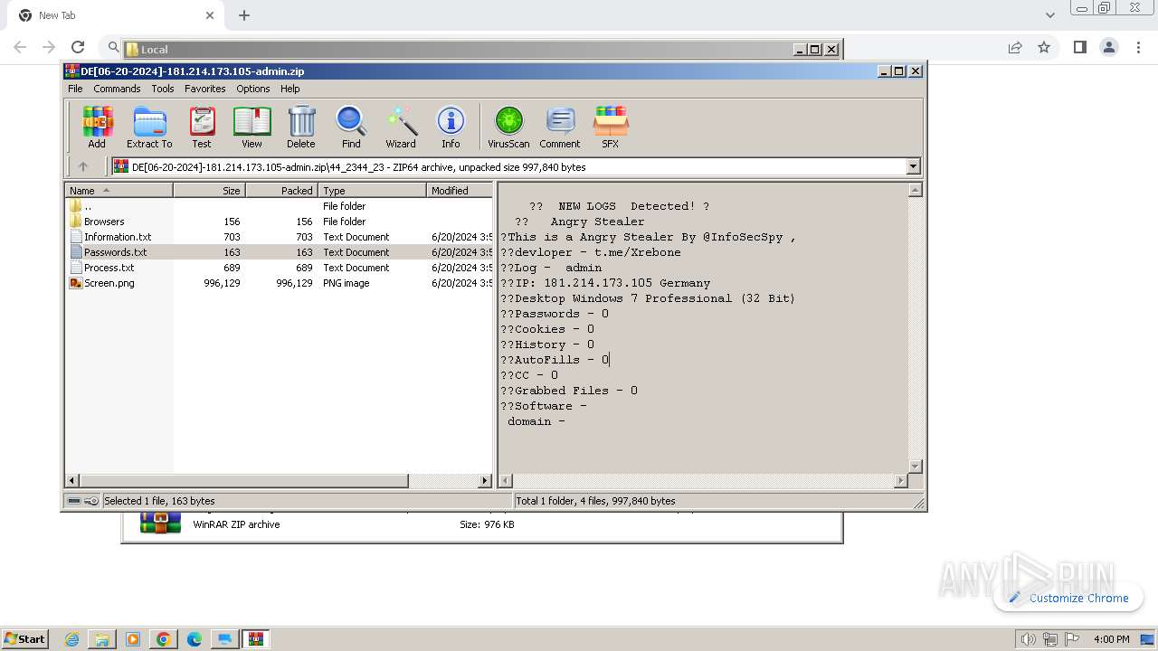Click the Test archive icon
Screen dimensions: 1158x651
click(202, 127)
